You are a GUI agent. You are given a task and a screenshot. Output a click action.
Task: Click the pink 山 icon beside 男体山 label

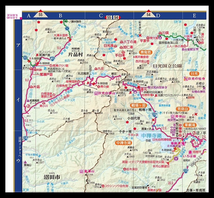173,116
